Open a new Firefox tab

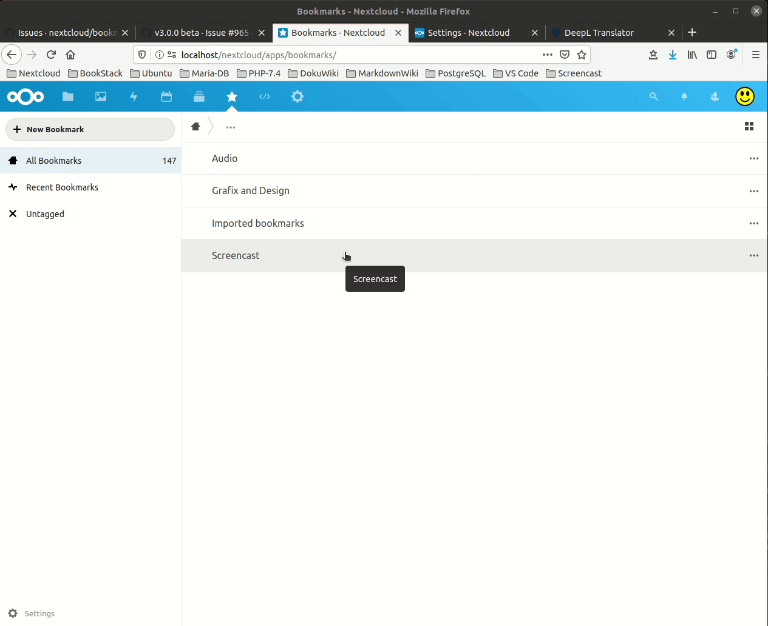point(692,32)
